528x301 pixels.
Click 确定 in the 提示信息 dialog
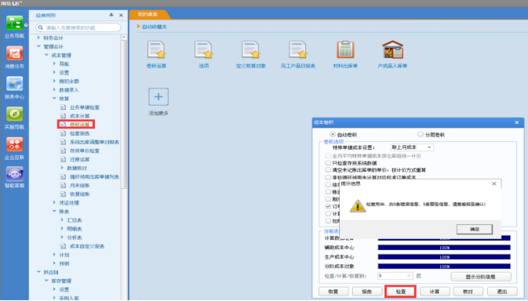(474, 229)
